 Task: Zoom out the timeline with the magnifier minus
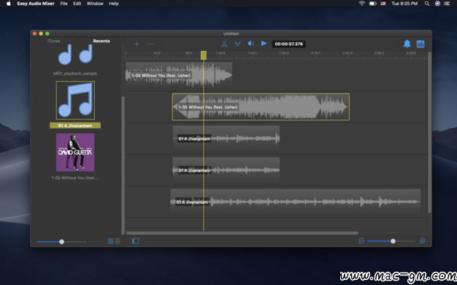[x=361, y=241]
